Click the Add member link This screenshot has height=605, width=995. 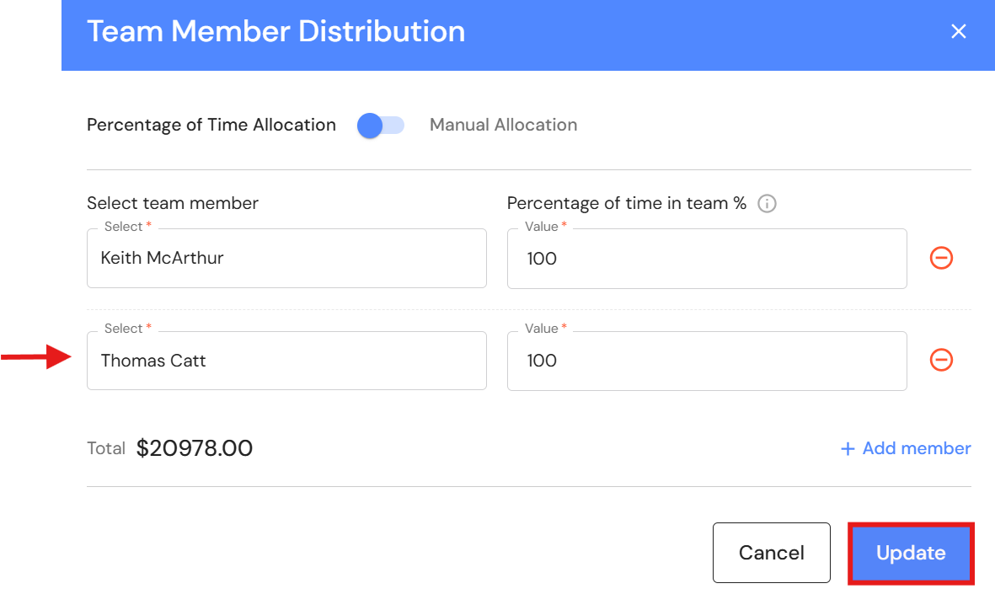tap(906, 448)
